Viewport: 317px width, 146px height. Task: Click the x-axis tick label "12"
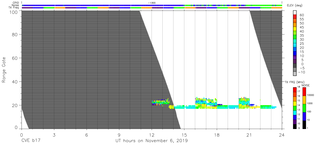152,135
